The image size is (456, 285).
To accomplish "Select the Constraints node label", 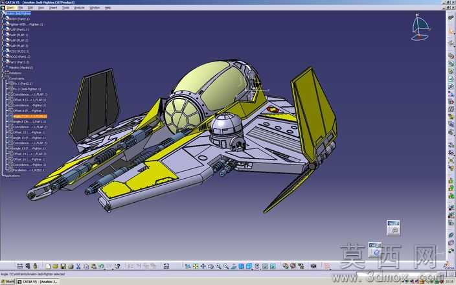I will [17, 78].
